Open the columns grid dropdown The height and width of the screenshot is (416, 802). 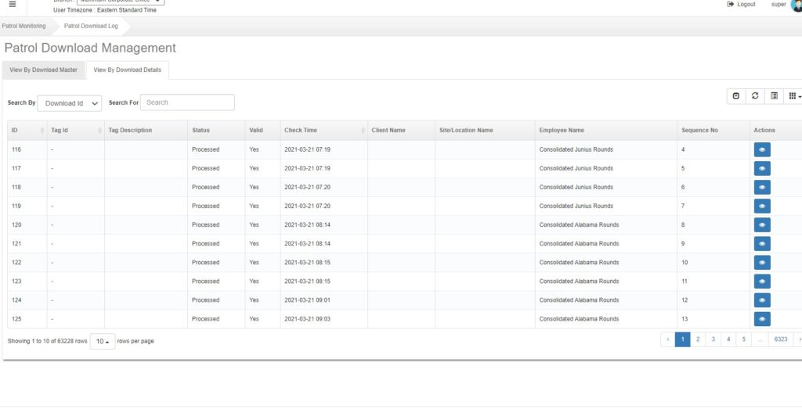(793, 95)
